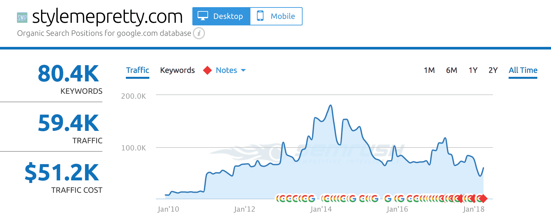Click the $51.2K traffic cost figure

click(62, 173)
